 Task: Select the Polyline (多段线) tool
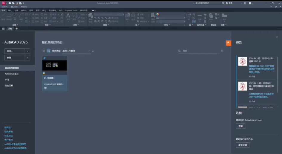point(9,17)
